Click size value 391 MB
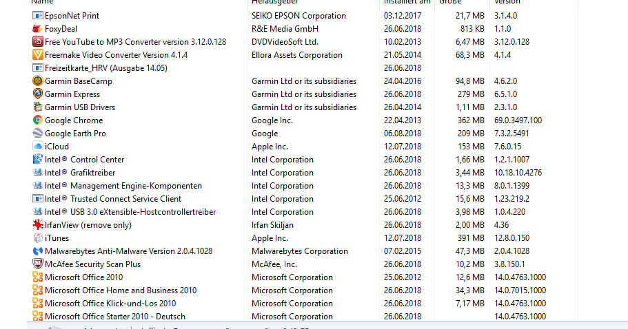 [471, 238]
